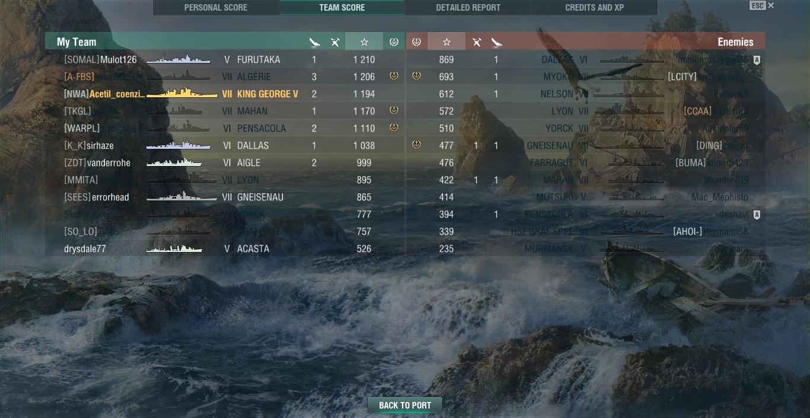810x418 pixels.
Task: Sort Enemies by base XP star icon
Action: point(447,42)
